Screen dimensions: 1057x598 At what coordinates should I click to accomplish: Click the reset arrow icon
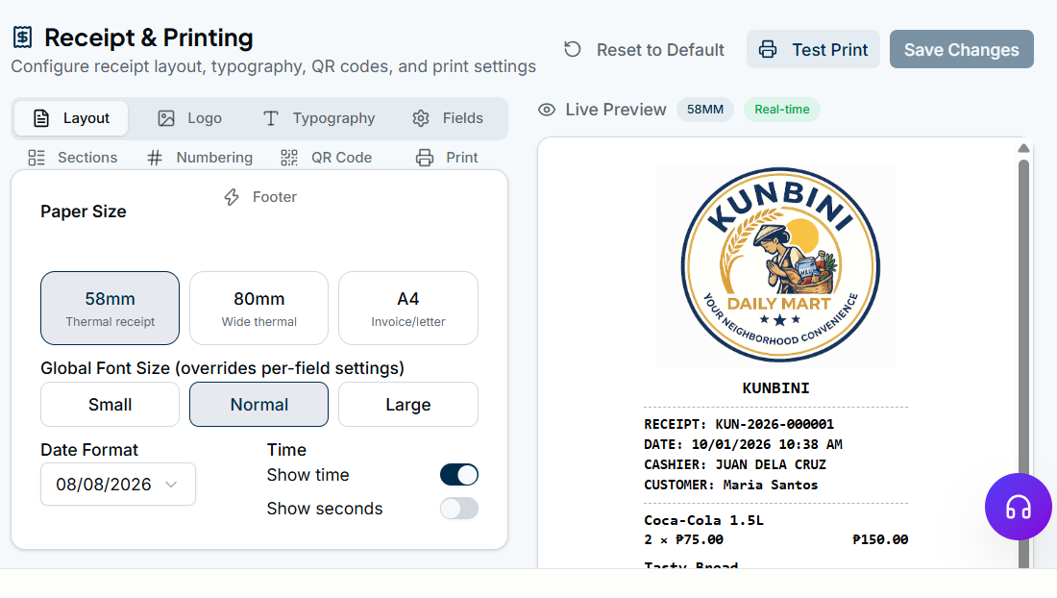[573, 49]
